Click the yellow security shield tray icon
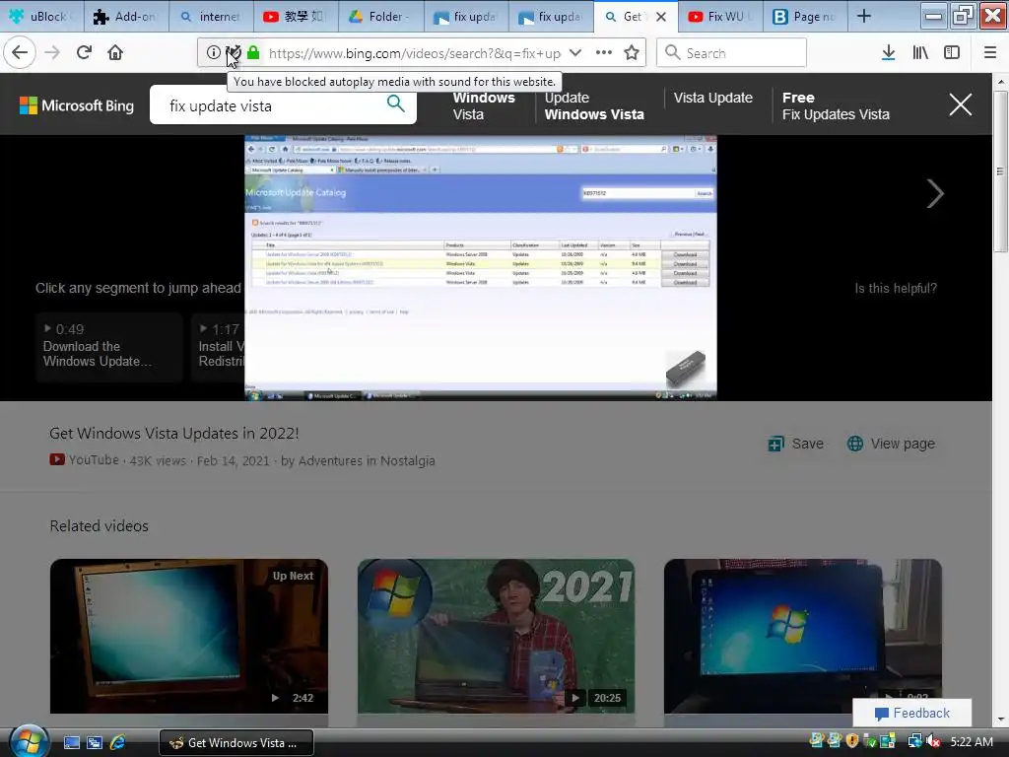The width and height of the screenshot is (1009, 757). [x=852, y=741]
